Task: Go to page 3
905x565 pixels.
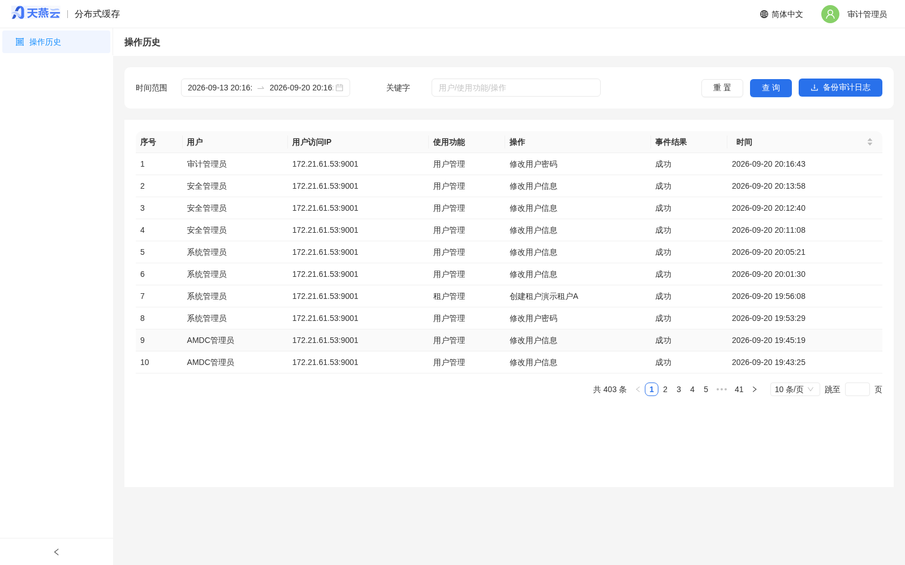Action: [679, 389]
